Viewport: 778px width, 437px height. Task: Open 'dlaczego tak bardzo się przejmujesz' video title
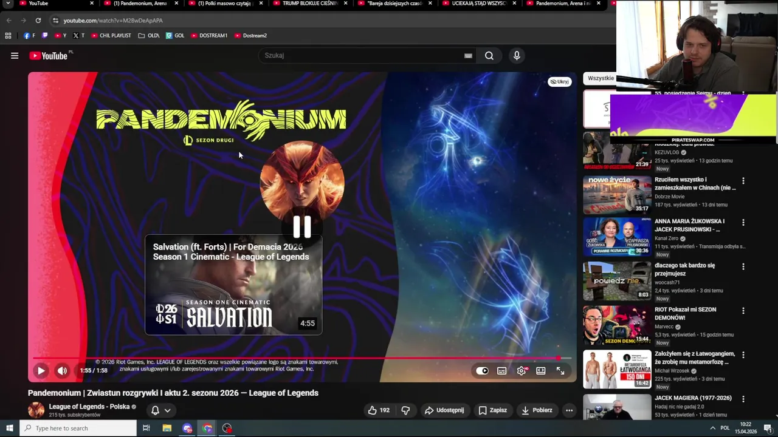pyautogui.click(x=685, y=269)
